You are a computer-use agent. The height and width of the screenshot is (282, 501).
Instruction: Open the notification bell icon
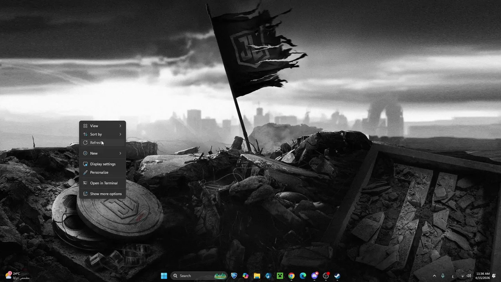494,276
